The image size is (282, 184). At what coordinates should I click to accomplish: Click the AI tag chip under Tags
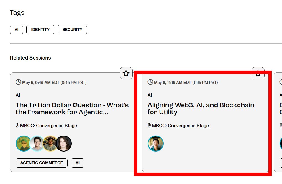[x=16, y=30]
